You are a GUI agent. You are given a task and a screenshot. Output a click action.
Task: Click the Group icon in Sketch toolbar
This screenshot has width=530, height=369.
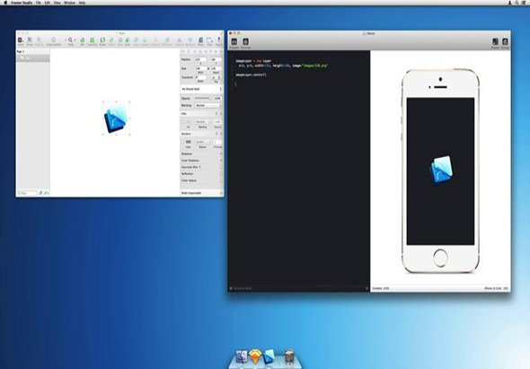pyautogui.click(x=30, y=41)
